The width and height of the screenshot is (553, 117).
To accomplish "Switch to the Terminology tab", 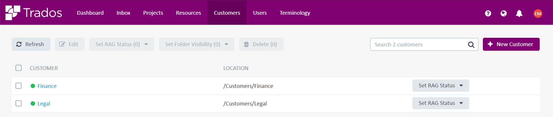I will 295,13.
